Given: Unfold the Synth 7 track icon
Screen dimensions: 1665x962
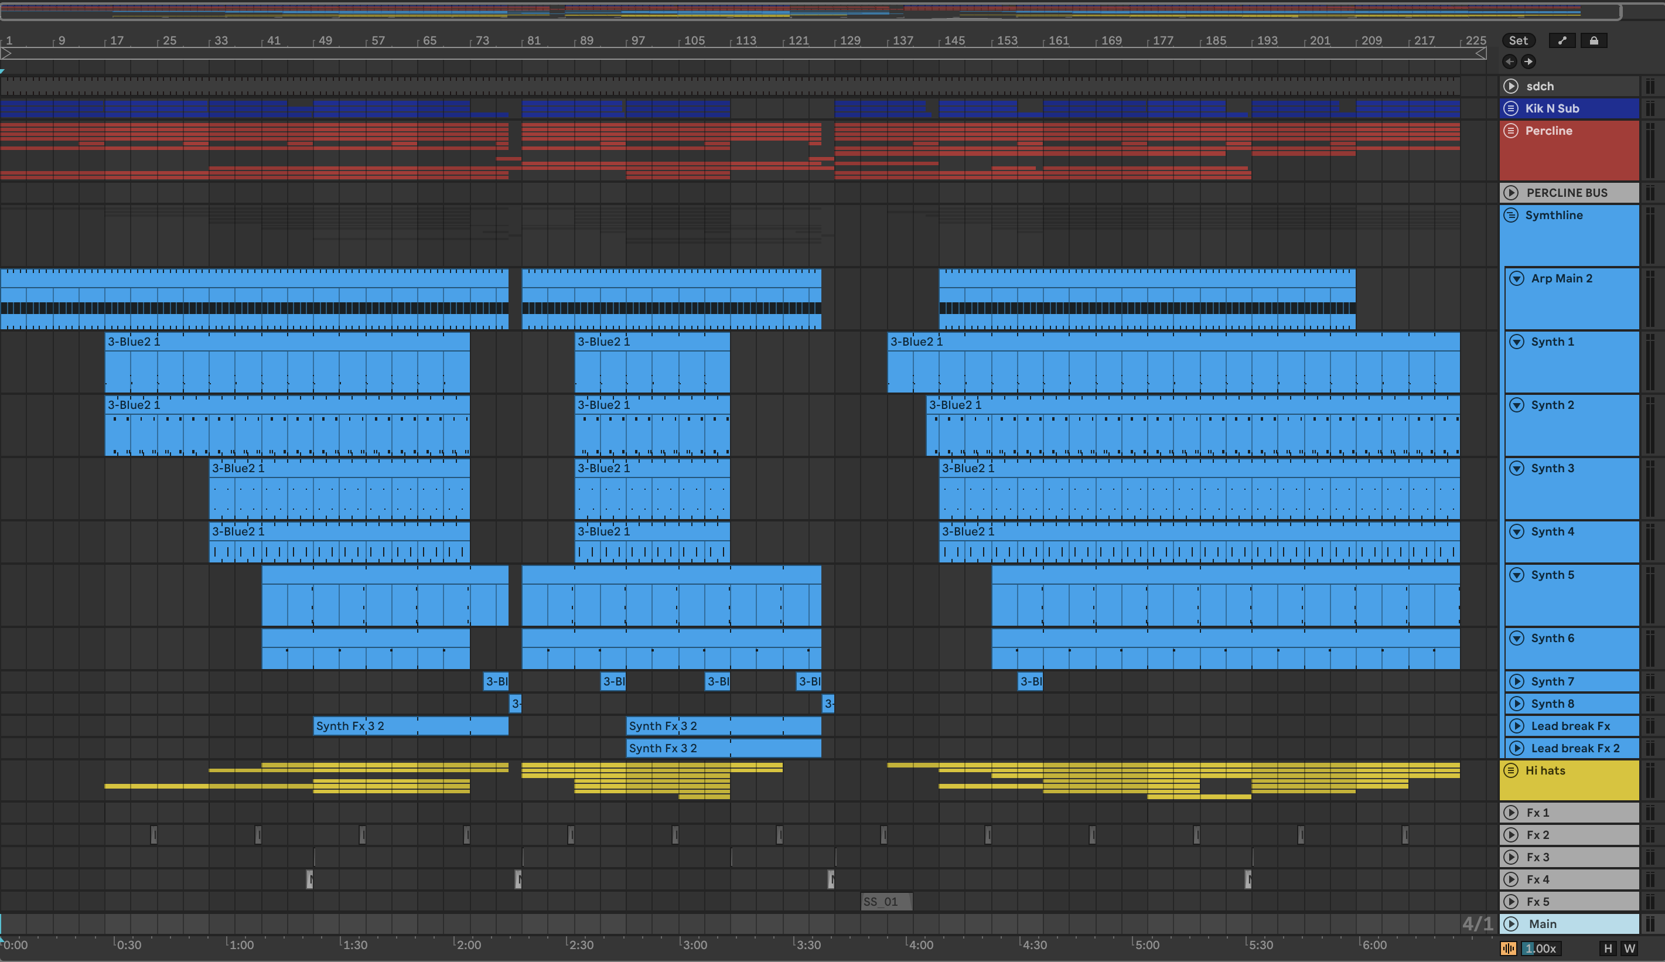Looking at the screenshot, I should click(x=1517, y=681).
